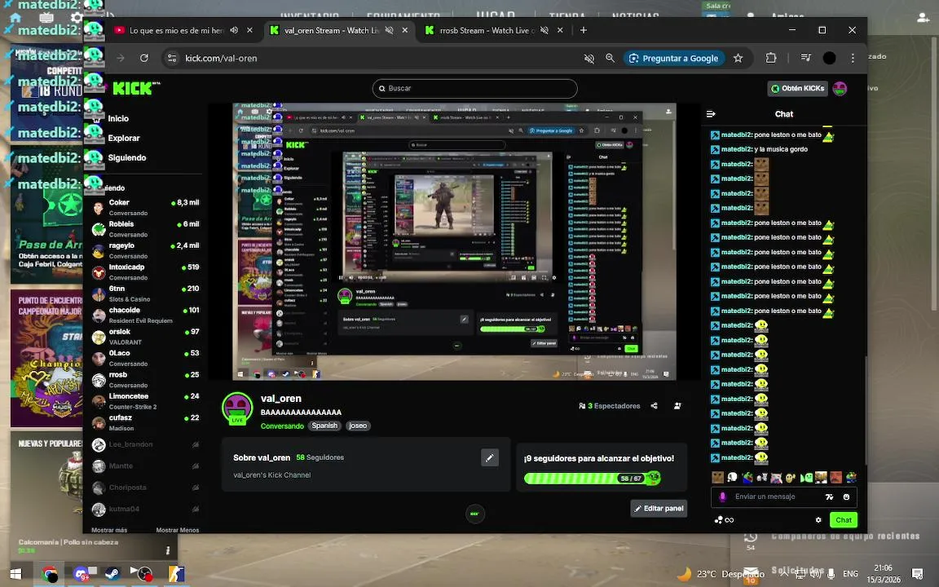Screen dimensions: 939x587
Task: Open the rrosb channel in the sidebar
Action: 146,380
